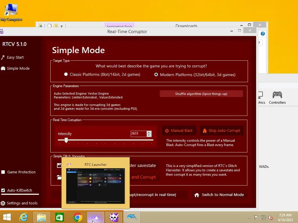Image resolution: width=298 pixels, height=223 pixels.
Task: Open Application Tools tab in Downloads window
Action: click(x=119, y=26)
